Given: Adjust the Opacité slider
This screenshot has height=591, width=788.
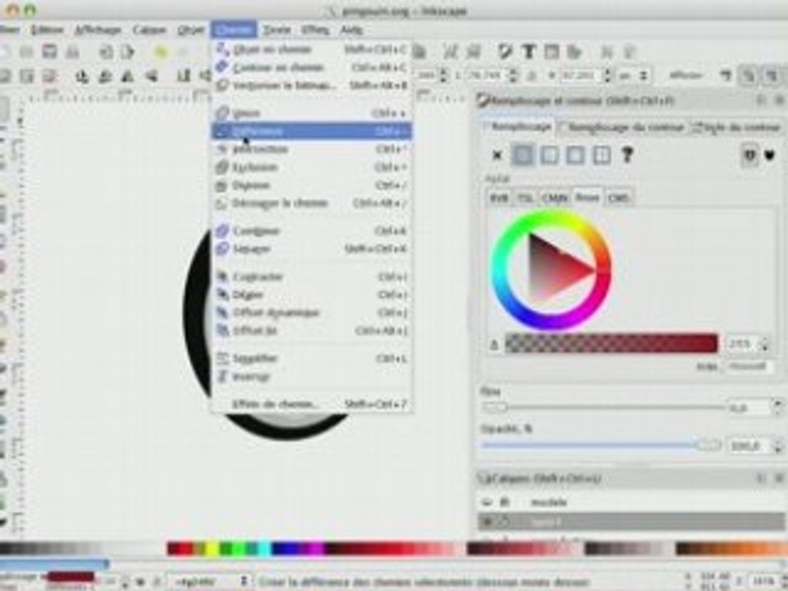Looking at the screenshot, I should 602,445.
